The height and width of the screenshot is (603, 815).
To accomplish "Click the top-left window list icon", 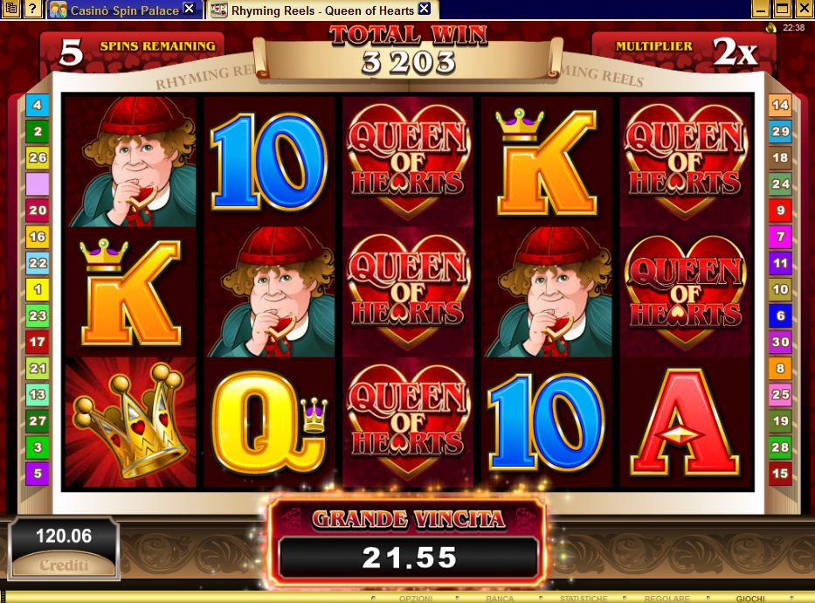I will [x=10, y=9].
